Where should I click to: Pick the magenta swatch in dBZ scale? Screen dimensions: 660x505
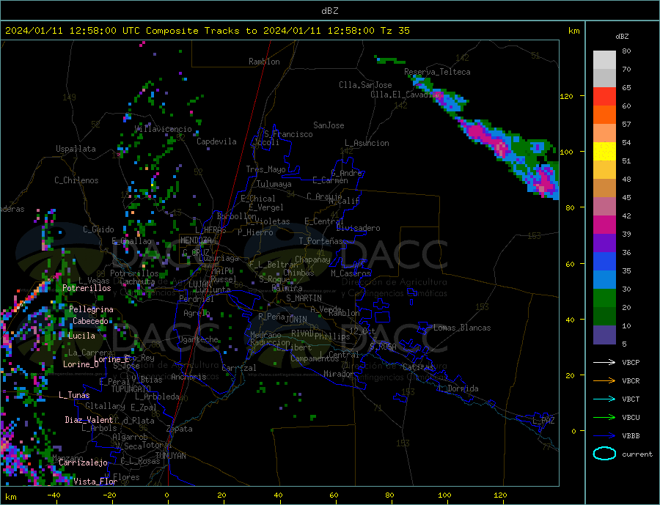(x=604, y=225)
